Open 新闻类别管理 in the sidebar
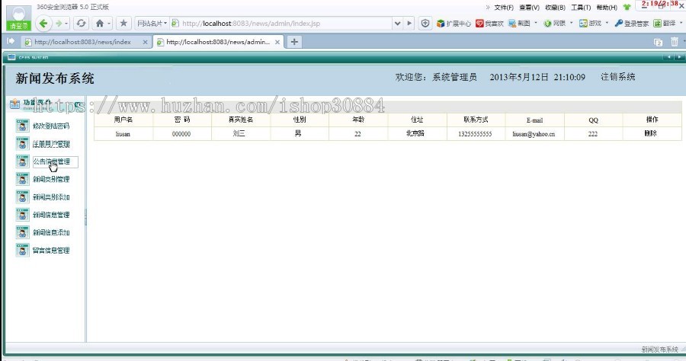This screenshot has width=686, height=361. tap(51, 179)
